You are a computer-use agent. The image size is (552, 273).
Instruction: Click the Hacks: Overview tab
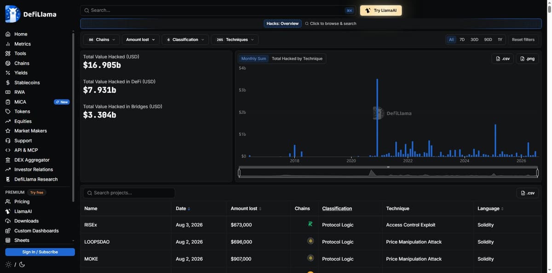click(x=282, y=23)
